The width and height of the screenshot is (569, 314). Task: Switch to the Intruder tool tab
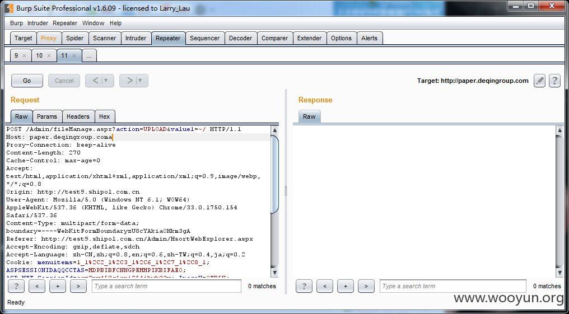point(136,38)
